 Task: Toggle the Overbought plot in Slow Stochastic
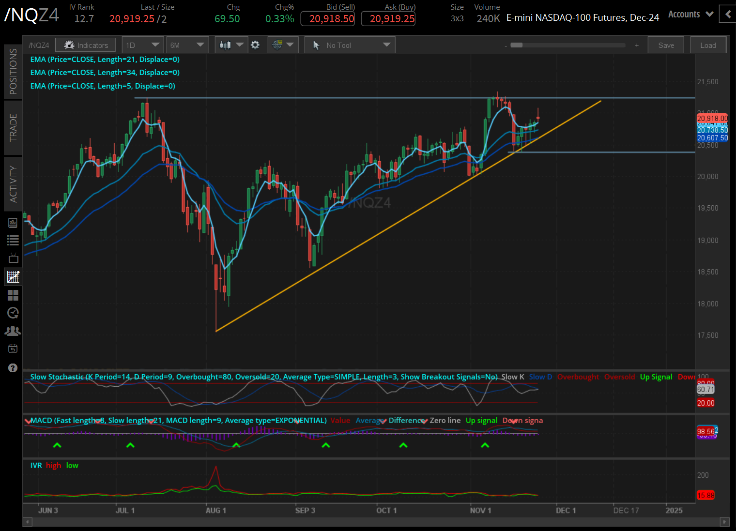point(578,377)
